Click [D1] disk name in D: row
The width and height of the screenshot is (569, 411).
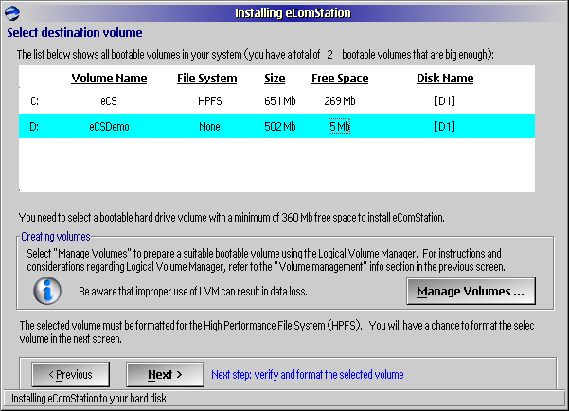pos(444,127)
